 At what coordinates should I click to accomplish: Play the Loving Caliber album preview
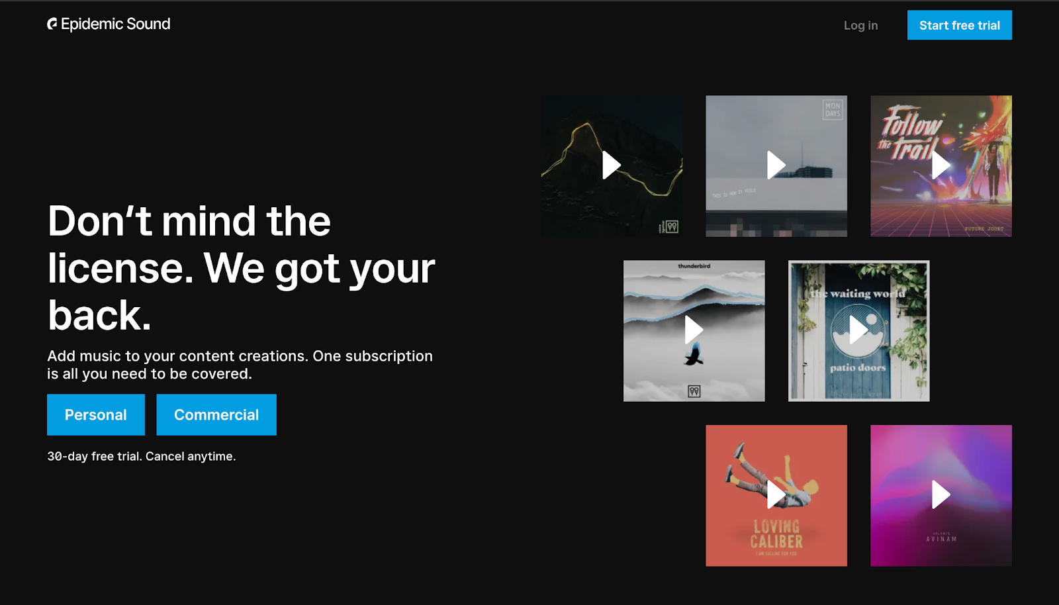[x=776, y=494]
